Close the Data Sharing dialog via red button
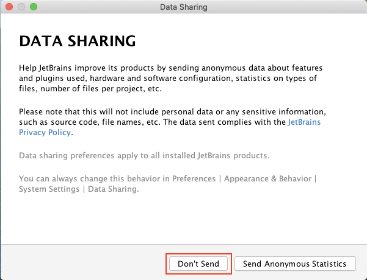The image size is (367, 280). coord(9,7)
